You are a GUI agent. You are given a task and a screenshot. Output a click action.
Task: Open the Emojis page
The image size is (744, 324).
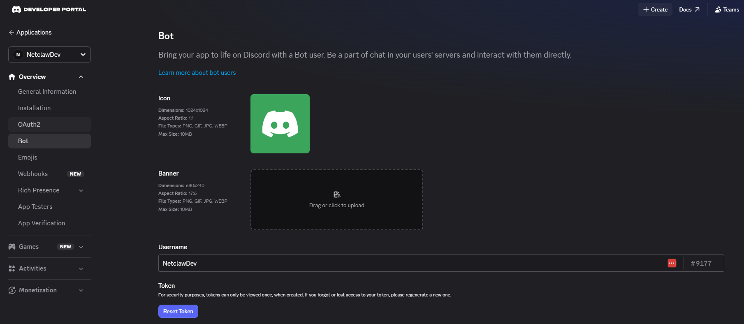tap(49, 157)
